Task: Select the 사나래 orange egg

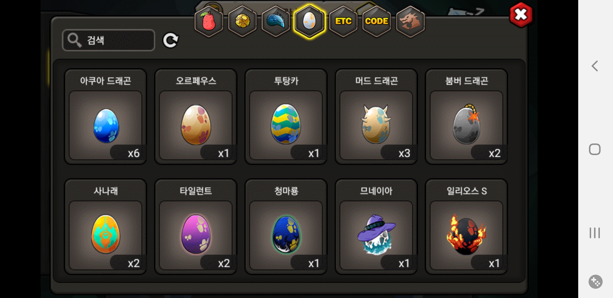Action: point(105,227)
